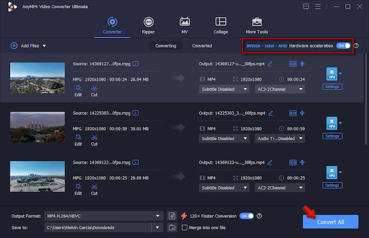
Task: Click compress icon for 14225303 output
Action: (303, 113)
